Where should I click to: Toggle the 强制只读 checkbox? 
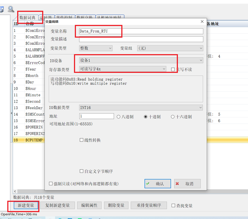pos(51,184)
